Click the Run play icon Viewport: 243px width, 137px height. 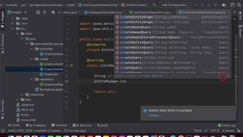coord(196,5)
